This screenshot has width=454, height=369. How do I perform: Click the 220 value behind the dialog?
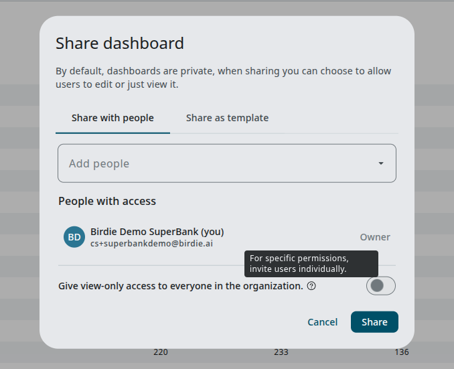point(161,352)
